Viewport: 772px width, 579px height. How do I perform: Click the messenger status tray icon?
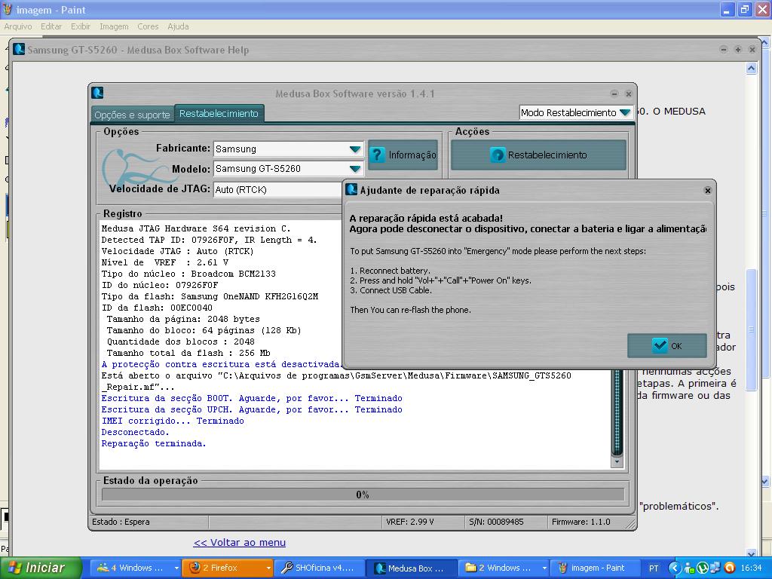[x=689, y=568]
